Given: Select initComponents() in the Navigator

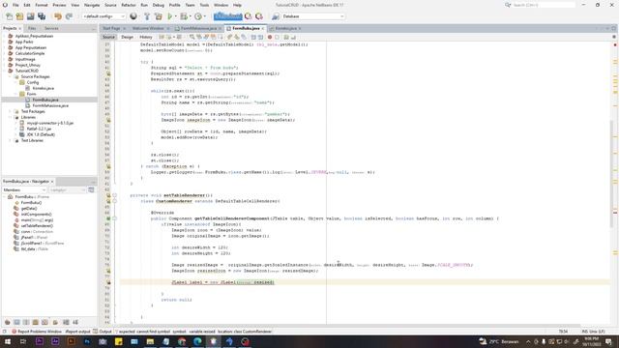Looking at the screenshot, I should (37, 215).
